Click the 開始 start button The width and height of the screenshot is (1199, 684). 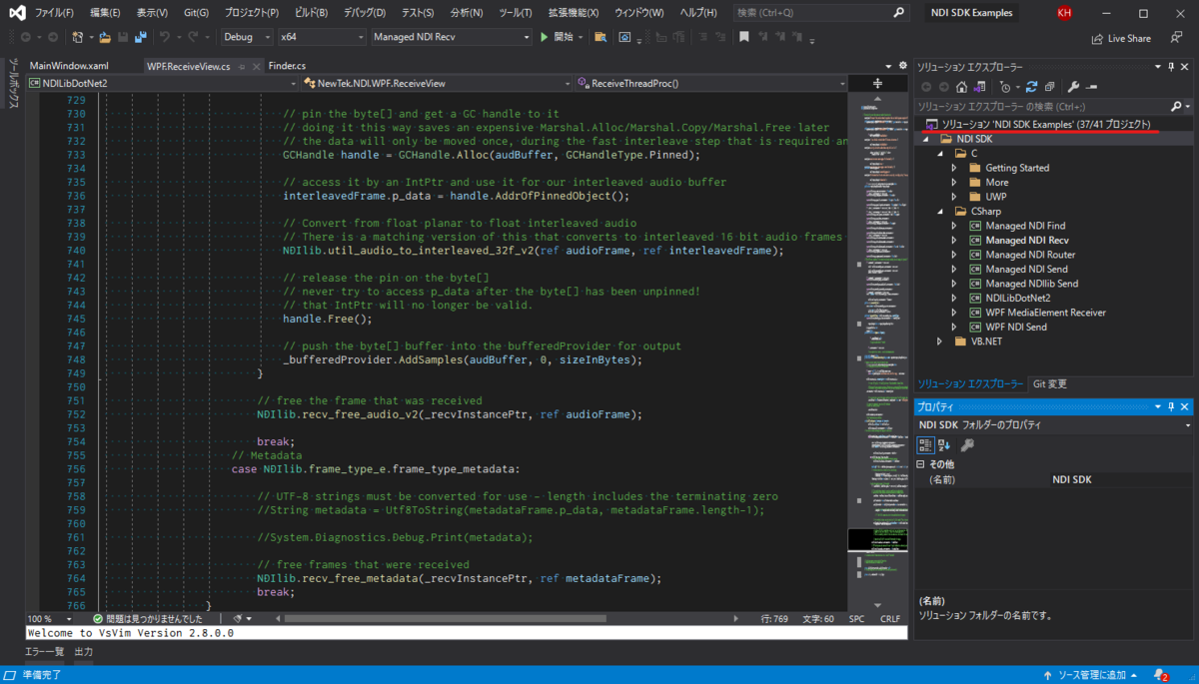[563, 37]
